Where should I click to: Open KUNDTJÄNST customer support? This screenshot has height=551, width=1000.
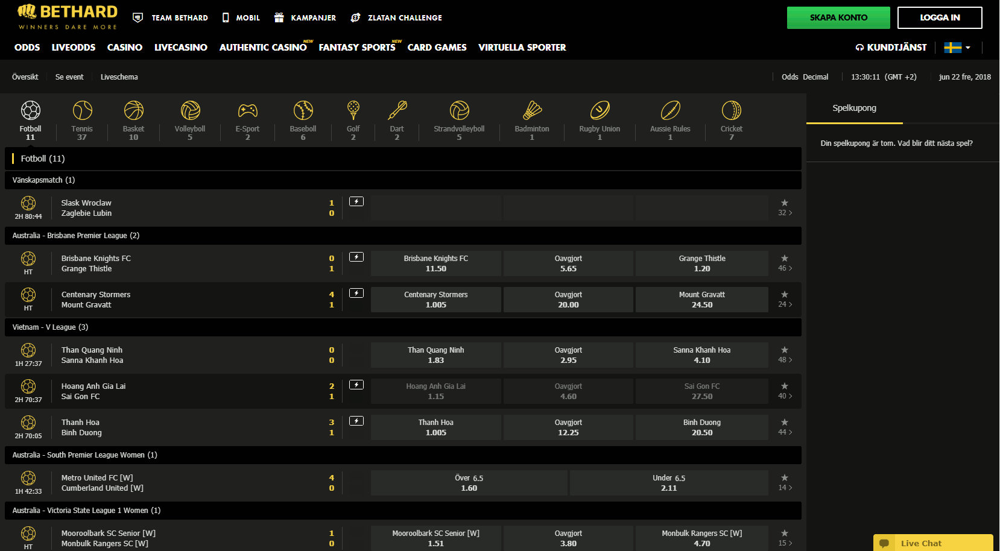click(x=891, y=48)
